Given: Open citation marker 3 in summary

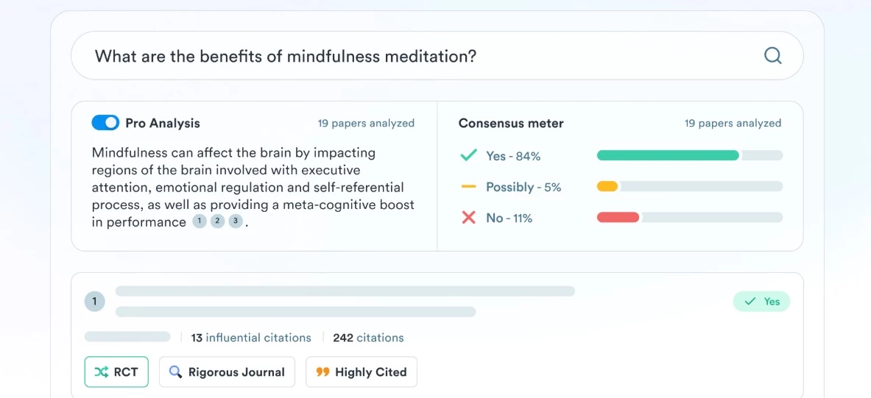Looking at the screenshot, I should point(236,222).
